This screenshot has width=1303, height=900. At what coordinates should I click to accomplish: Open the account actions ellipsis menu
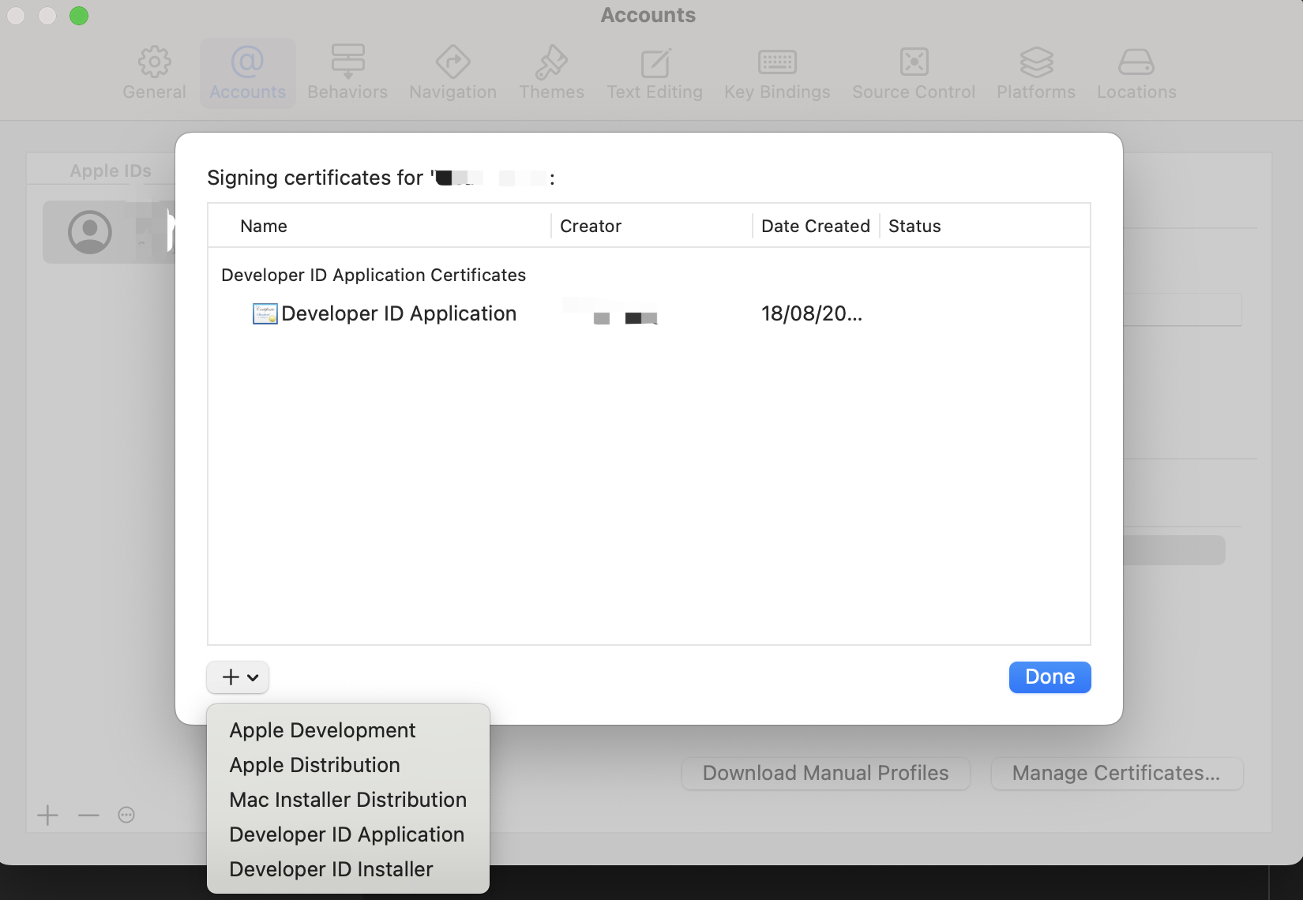click(126, 815)
